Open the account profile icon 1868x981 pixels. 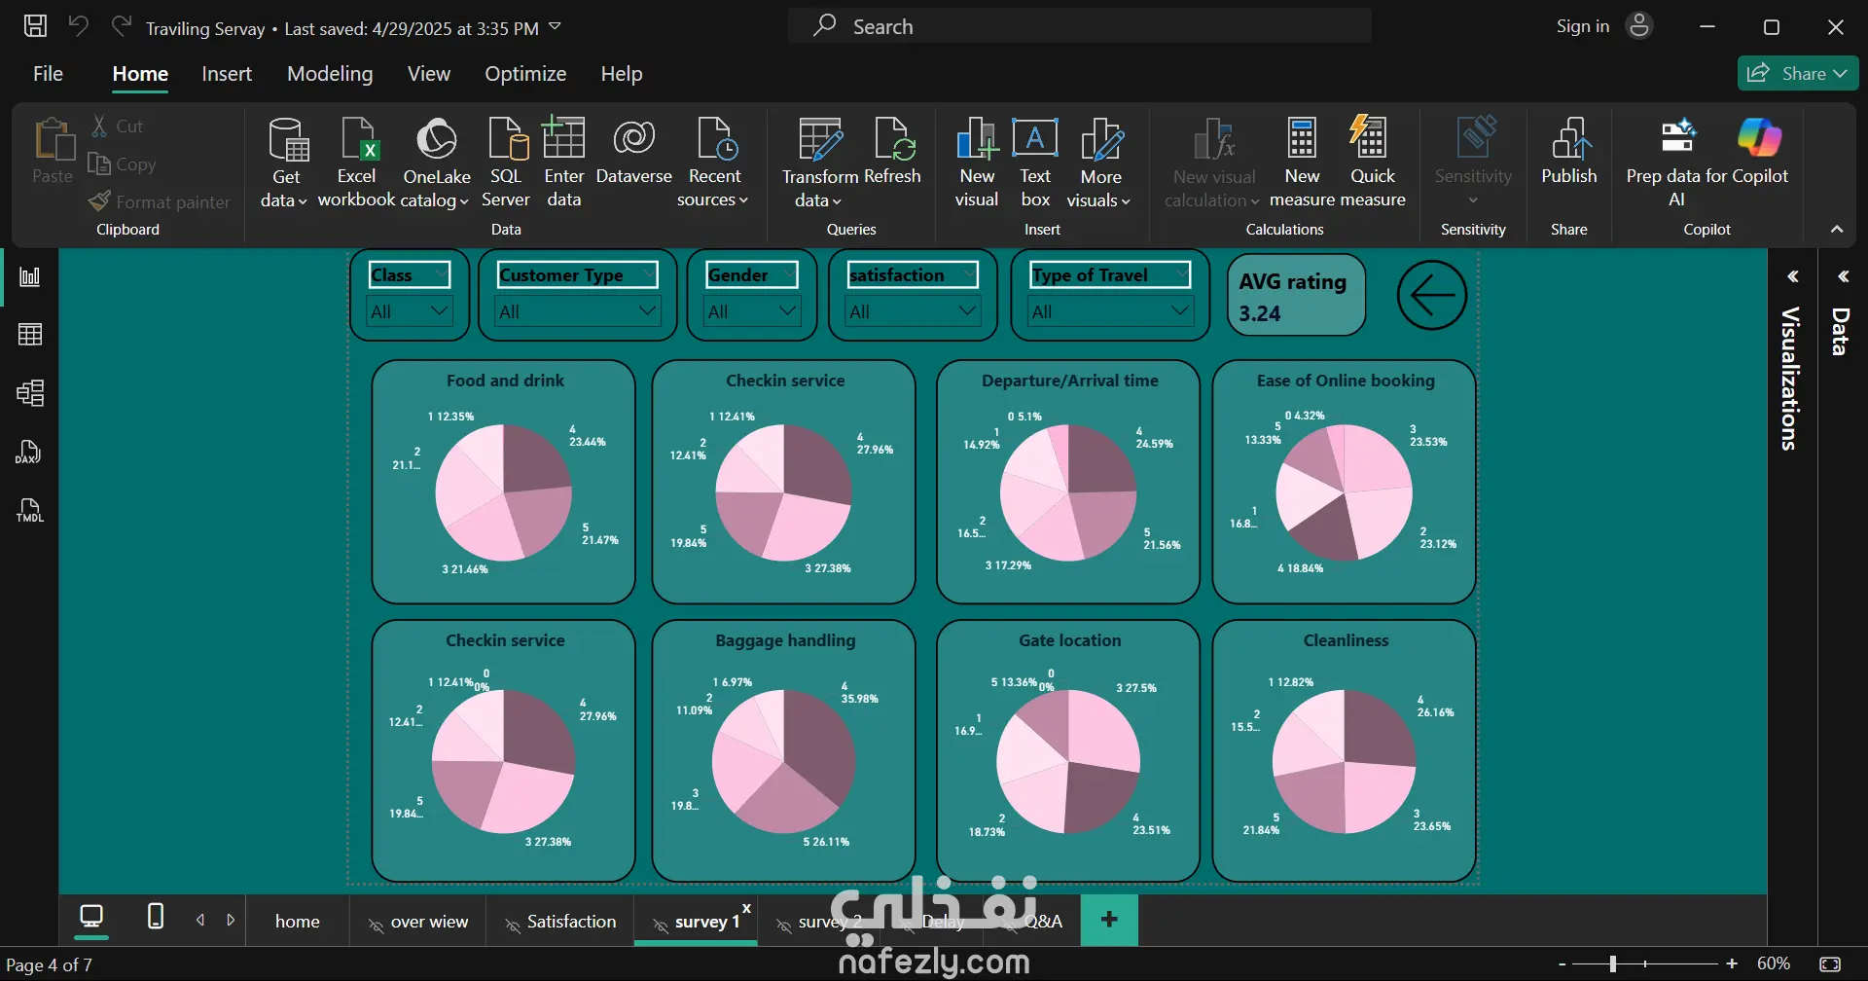[1639, 26]
